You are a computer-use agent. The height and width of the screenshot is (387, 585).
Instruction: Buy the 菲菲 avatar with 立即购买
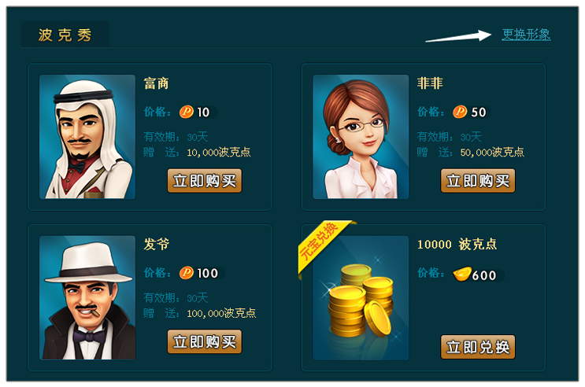point(478,181)
